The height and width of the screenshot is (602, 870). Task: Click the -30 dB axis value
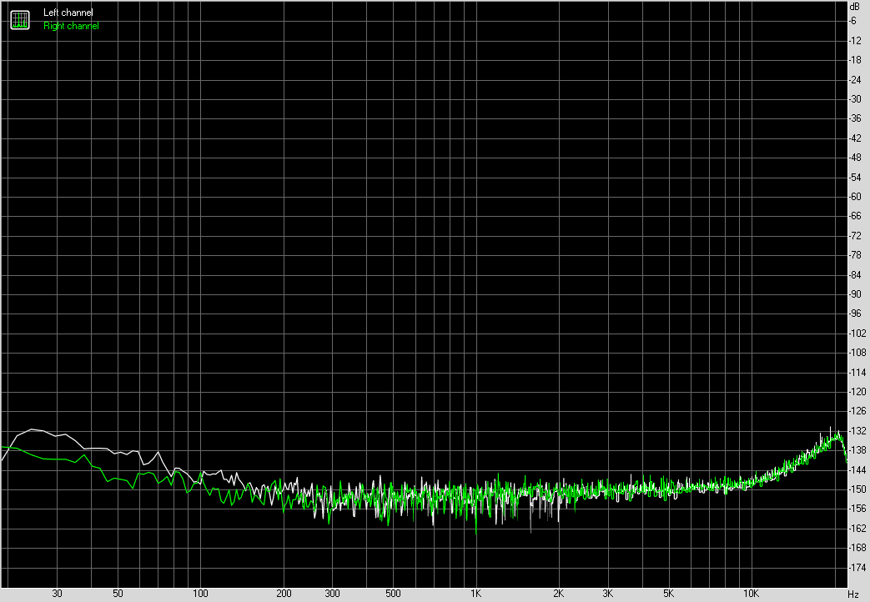click(x=856, y=98)
